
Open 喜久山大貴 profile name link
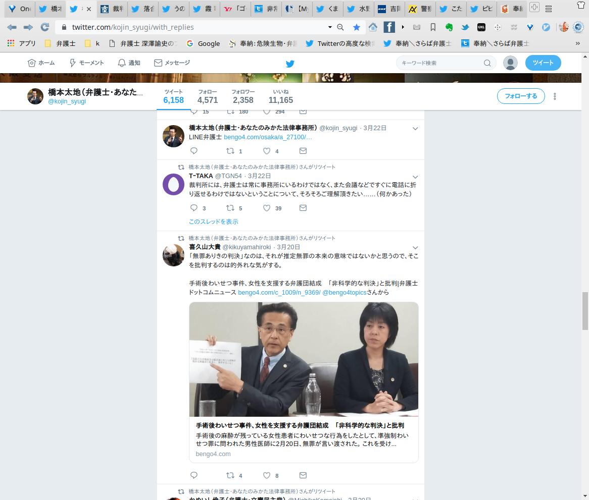click(205, 247)
